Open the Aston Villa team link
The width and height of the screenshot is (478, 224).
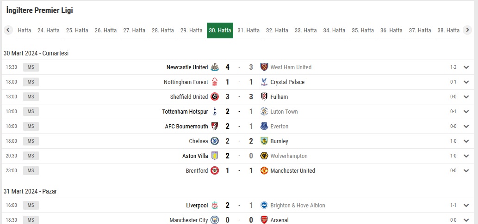195,156
